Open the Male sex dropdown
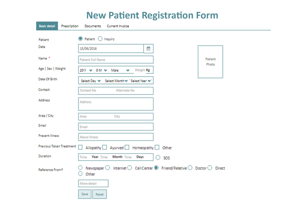The width and height of the screenshot is (304, 203). [120, 70]
